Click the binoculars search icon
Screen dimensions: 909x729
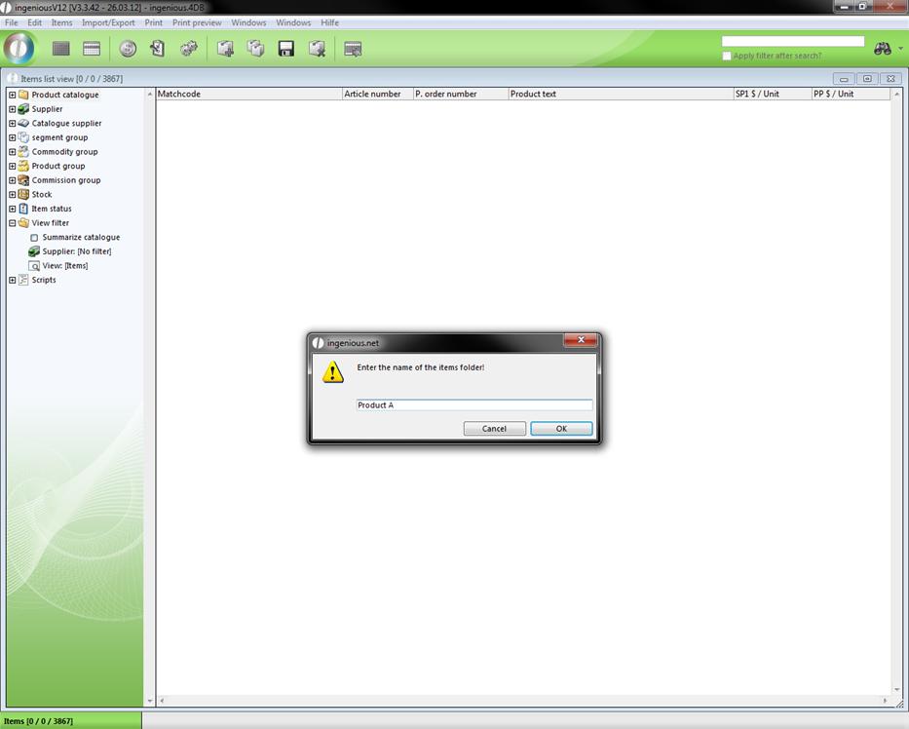pos(883,49)
